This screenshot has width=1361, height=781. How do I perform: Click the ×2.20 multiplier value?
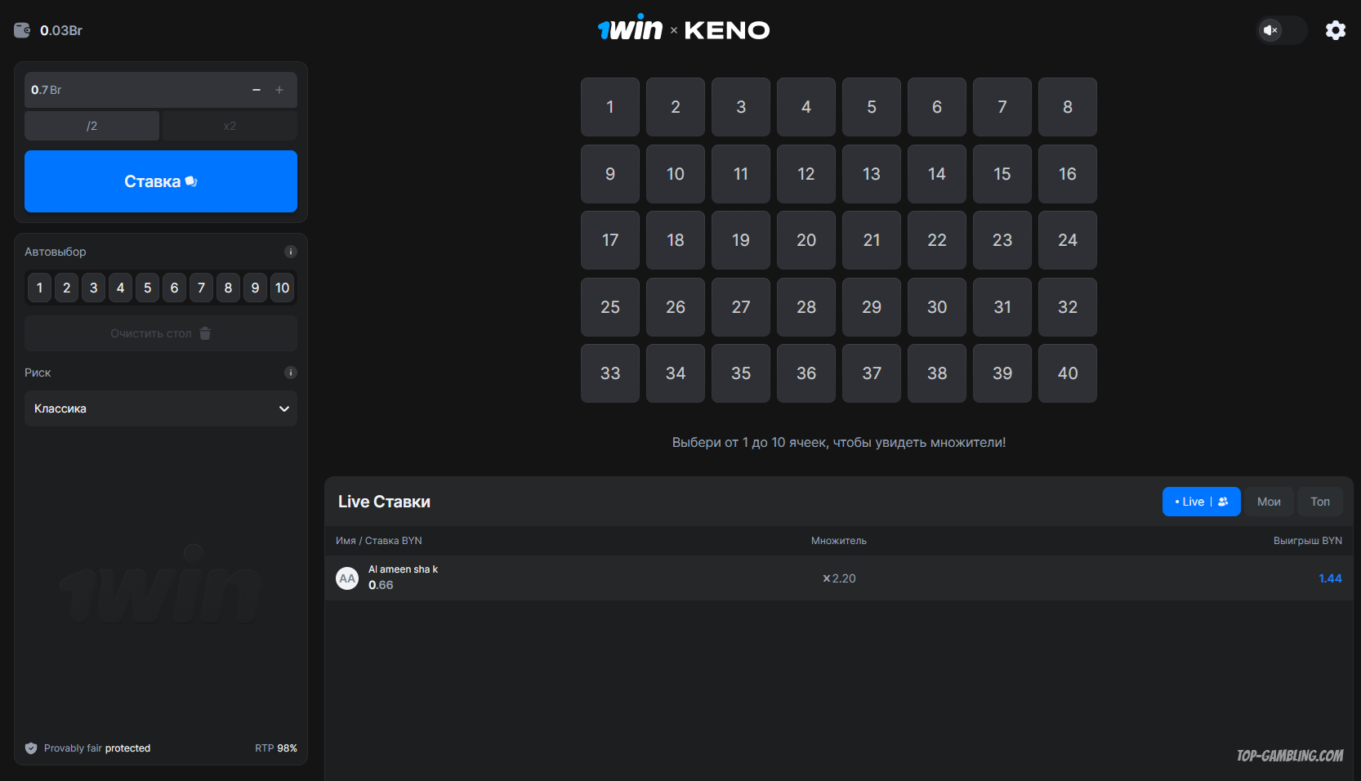(839, 578)
